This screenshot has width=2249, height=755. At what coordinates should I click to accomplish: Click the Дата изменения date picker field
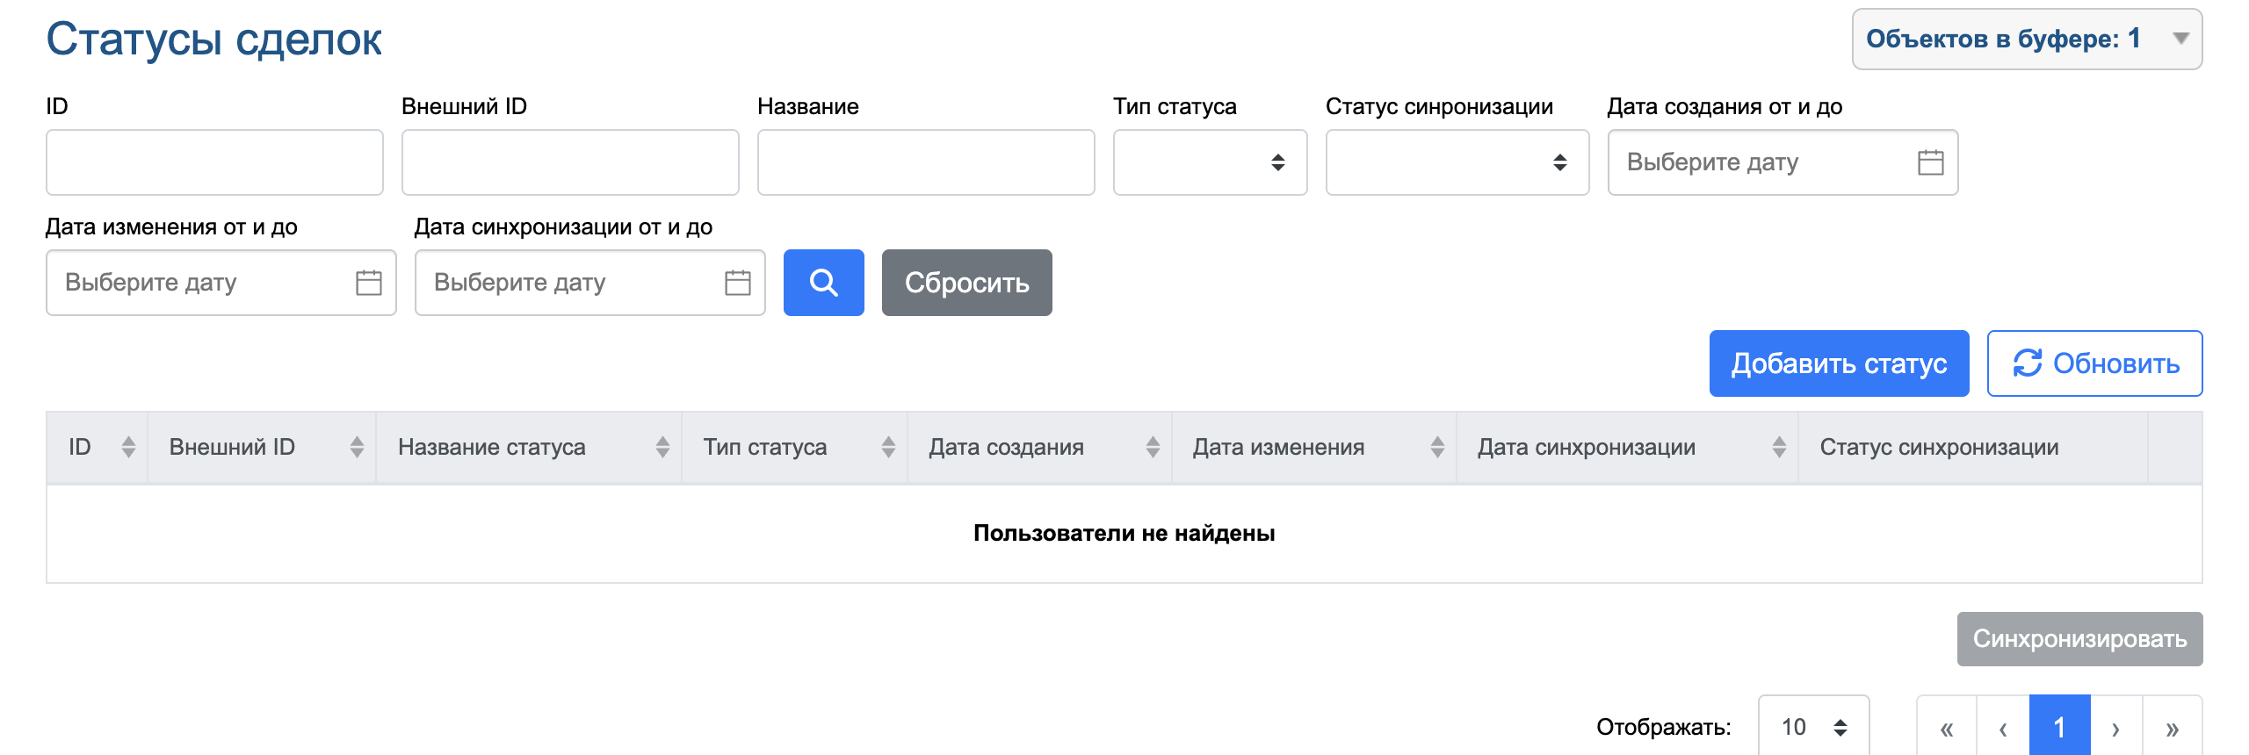pos(221,283)
